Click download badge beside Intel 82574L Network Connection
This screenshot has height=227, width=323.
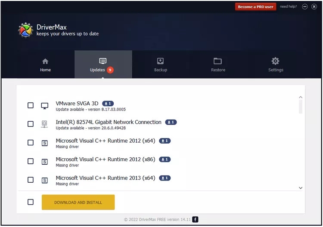point(171,122)
